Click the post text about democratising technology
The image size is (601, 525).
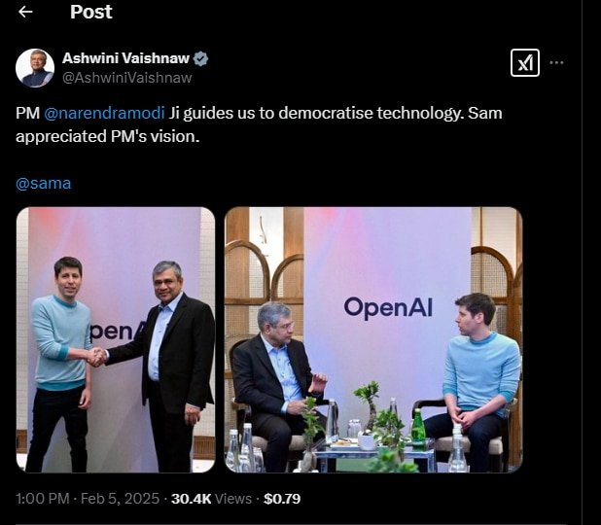[259, 124]
